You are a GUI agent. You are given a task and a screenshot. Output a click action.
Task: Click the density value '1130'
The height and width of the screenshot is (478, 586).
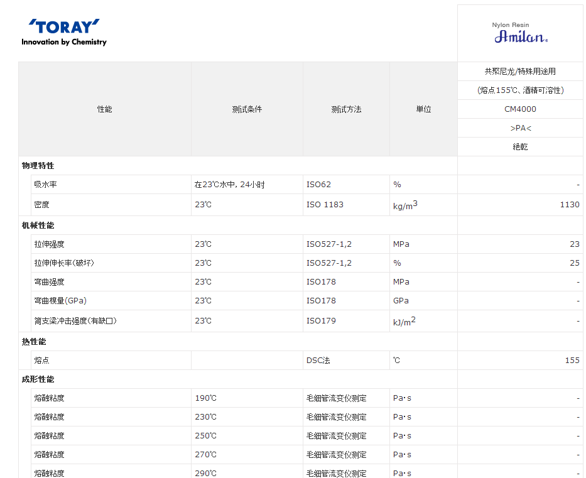point(570,204)
